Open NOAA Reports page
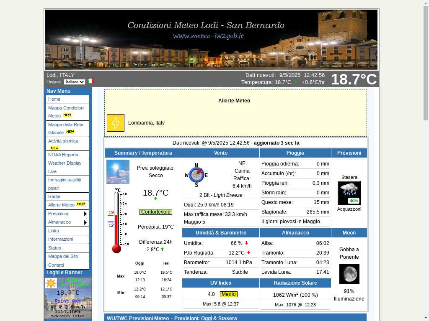429x321 pixels. pyautogui.click(x=67, y=155)
